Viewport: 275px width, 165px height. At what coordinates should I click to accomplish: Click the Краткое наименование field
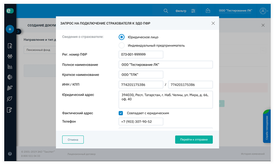point(141,75)
